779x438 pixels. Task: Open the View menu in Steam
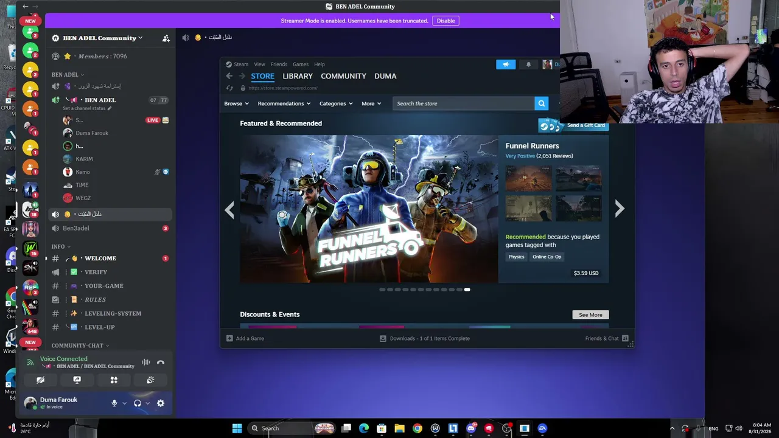259,64
